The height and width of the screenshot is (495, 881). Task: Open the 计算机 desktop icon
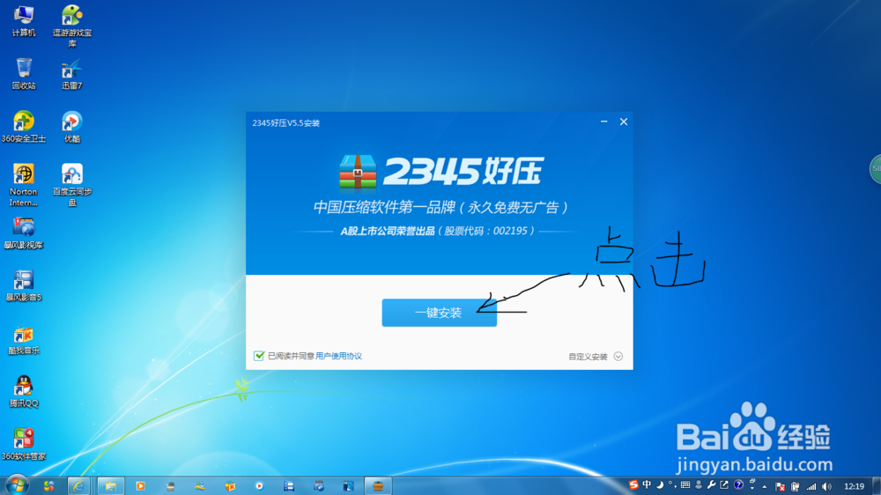[24, 21]
